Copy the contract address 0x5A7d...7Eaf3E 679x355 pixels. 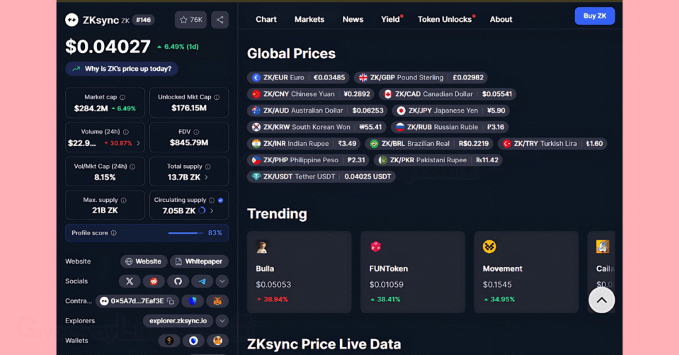[170, 301]
